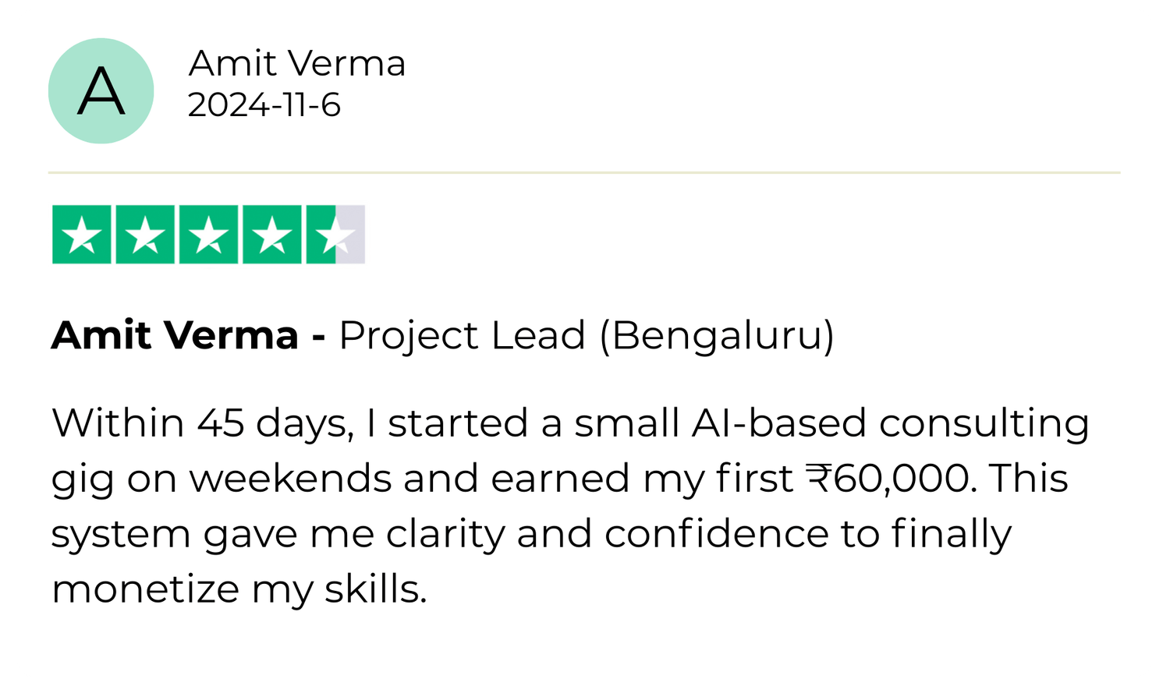Image resolution: width=1170 pixels, height=686 pixels.
Task: Click the horizontal divider below the header
Action: point(583,172)
